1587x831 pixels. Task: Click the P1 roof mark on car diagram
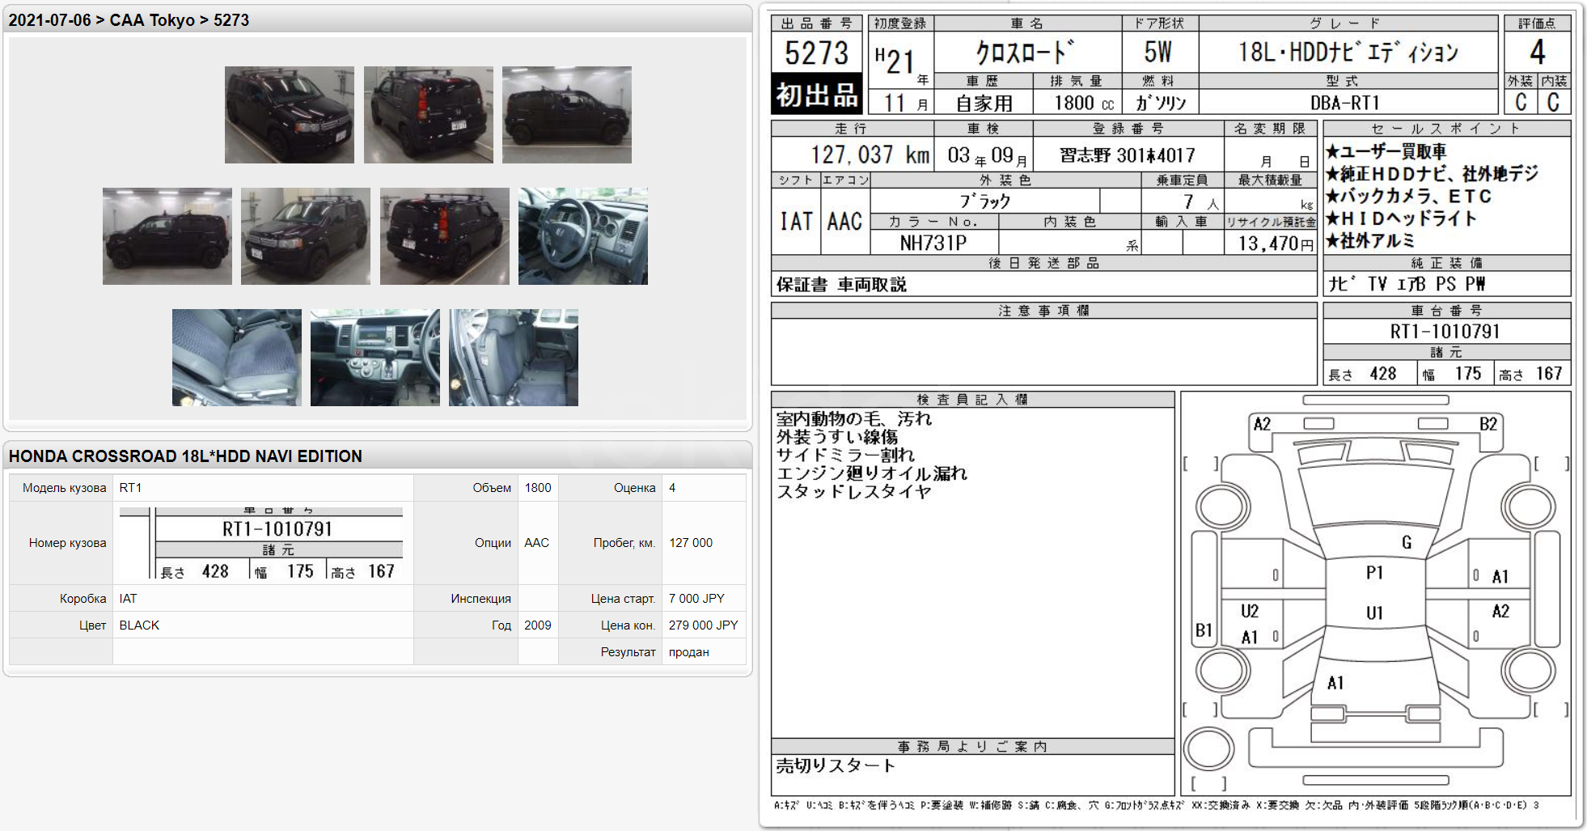pos(1374,572)
